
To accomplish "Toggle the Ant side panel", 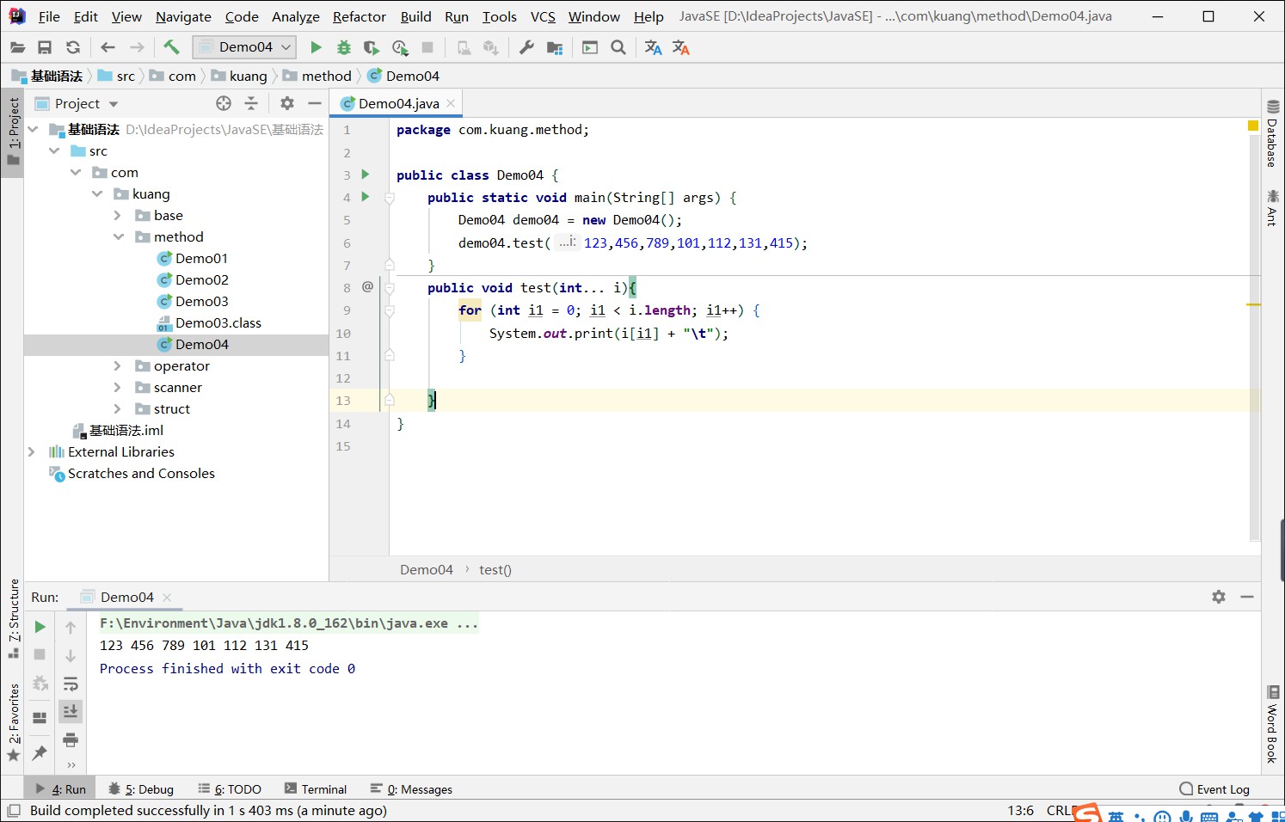I will click(x=1273, y=208).
